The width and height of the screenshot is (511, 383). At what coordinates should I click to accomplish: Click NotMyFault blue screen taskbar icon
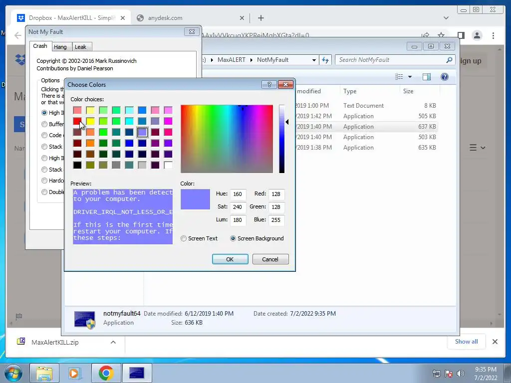pos(137,373)
